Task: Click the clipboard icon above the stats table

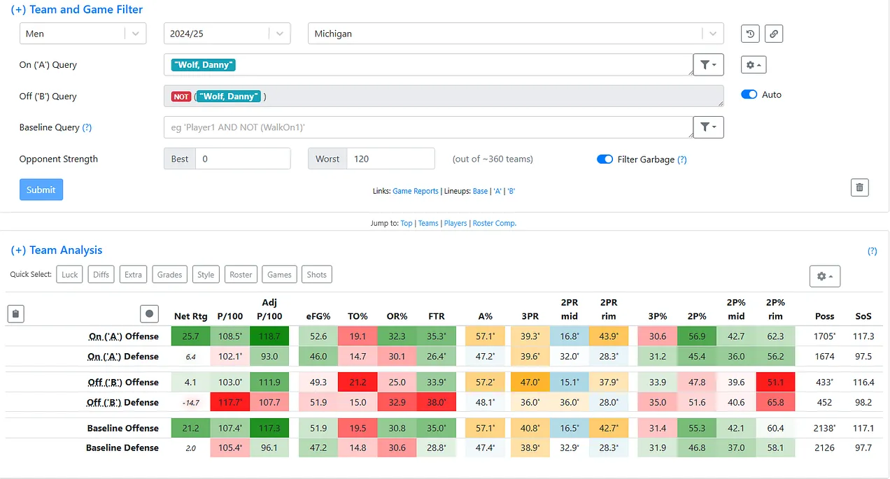Action: (16, 314)
